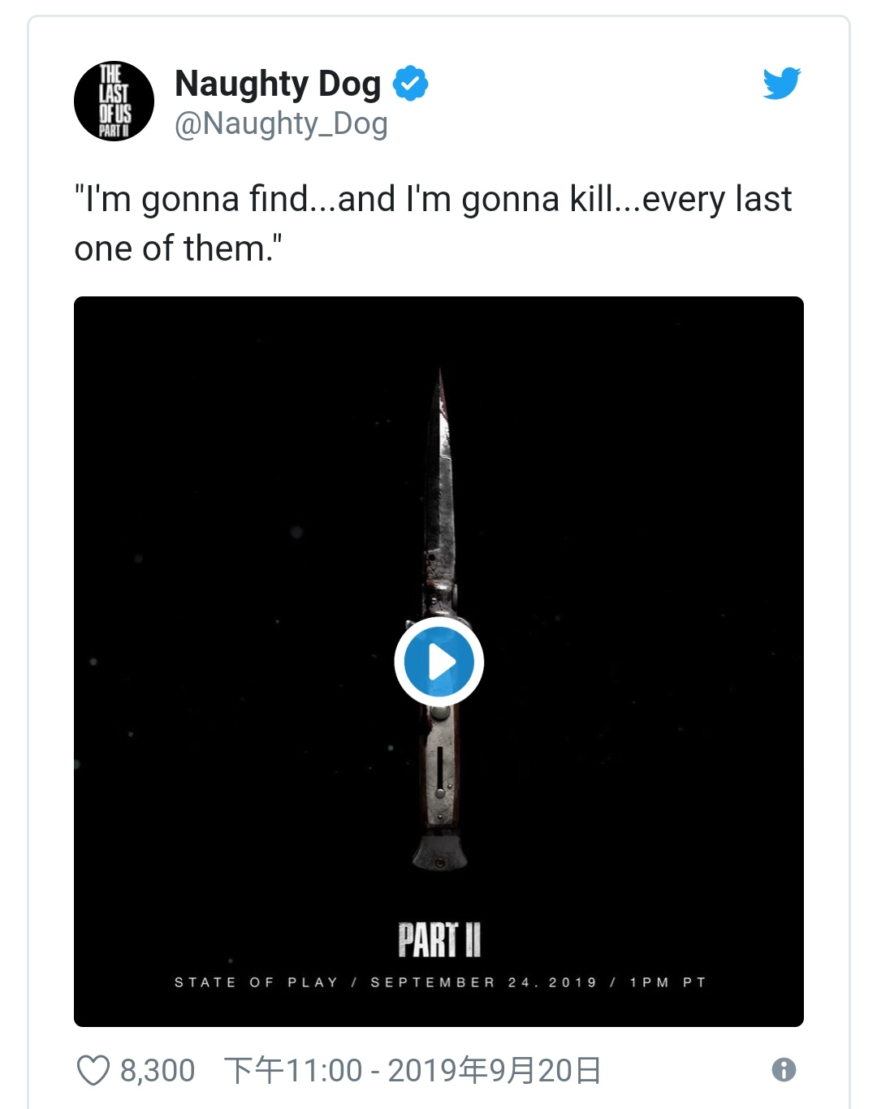Play the embedded video

(x=439, y=662)
